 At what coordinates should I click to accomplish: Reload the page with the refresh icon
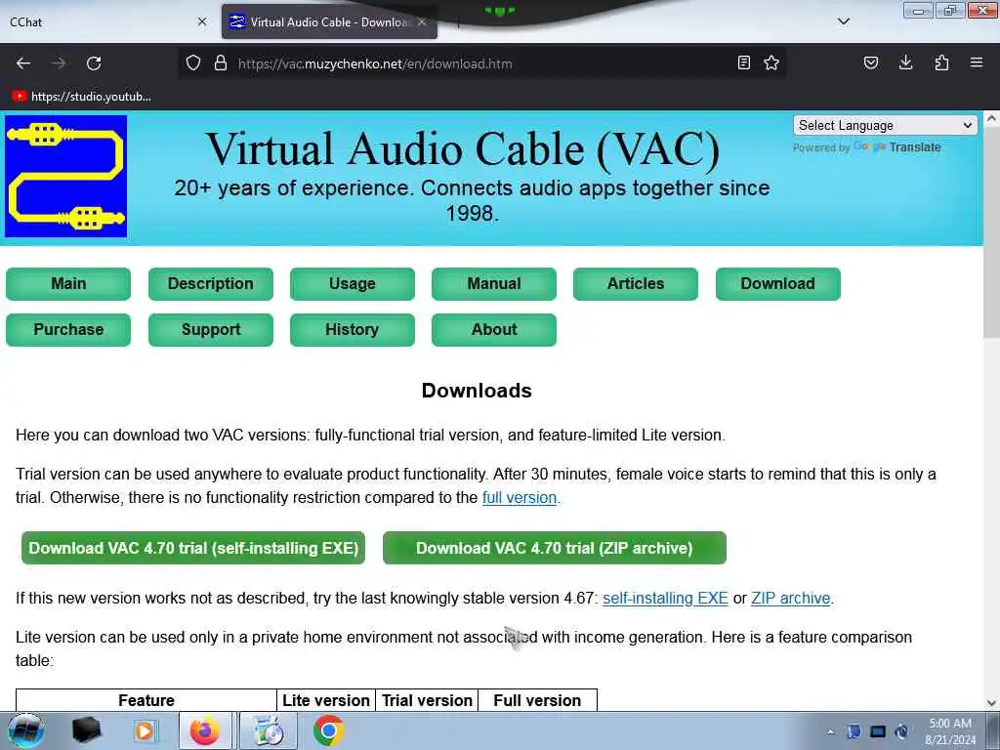[x=94, y=63]
